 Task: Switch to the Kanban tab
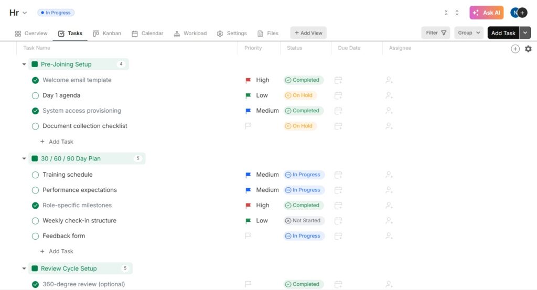pyautogui.click(x=106, y=33)
